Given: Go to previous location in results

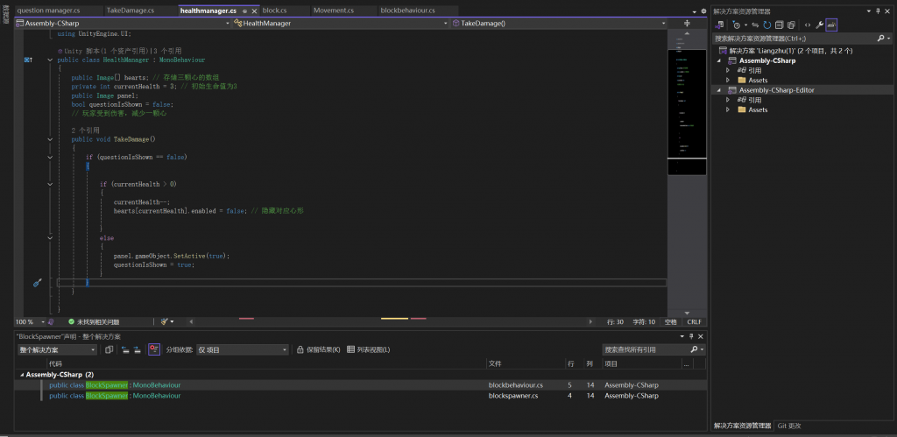Looking at the screenshot, I should pyautogui.click(x=125, y=349).
